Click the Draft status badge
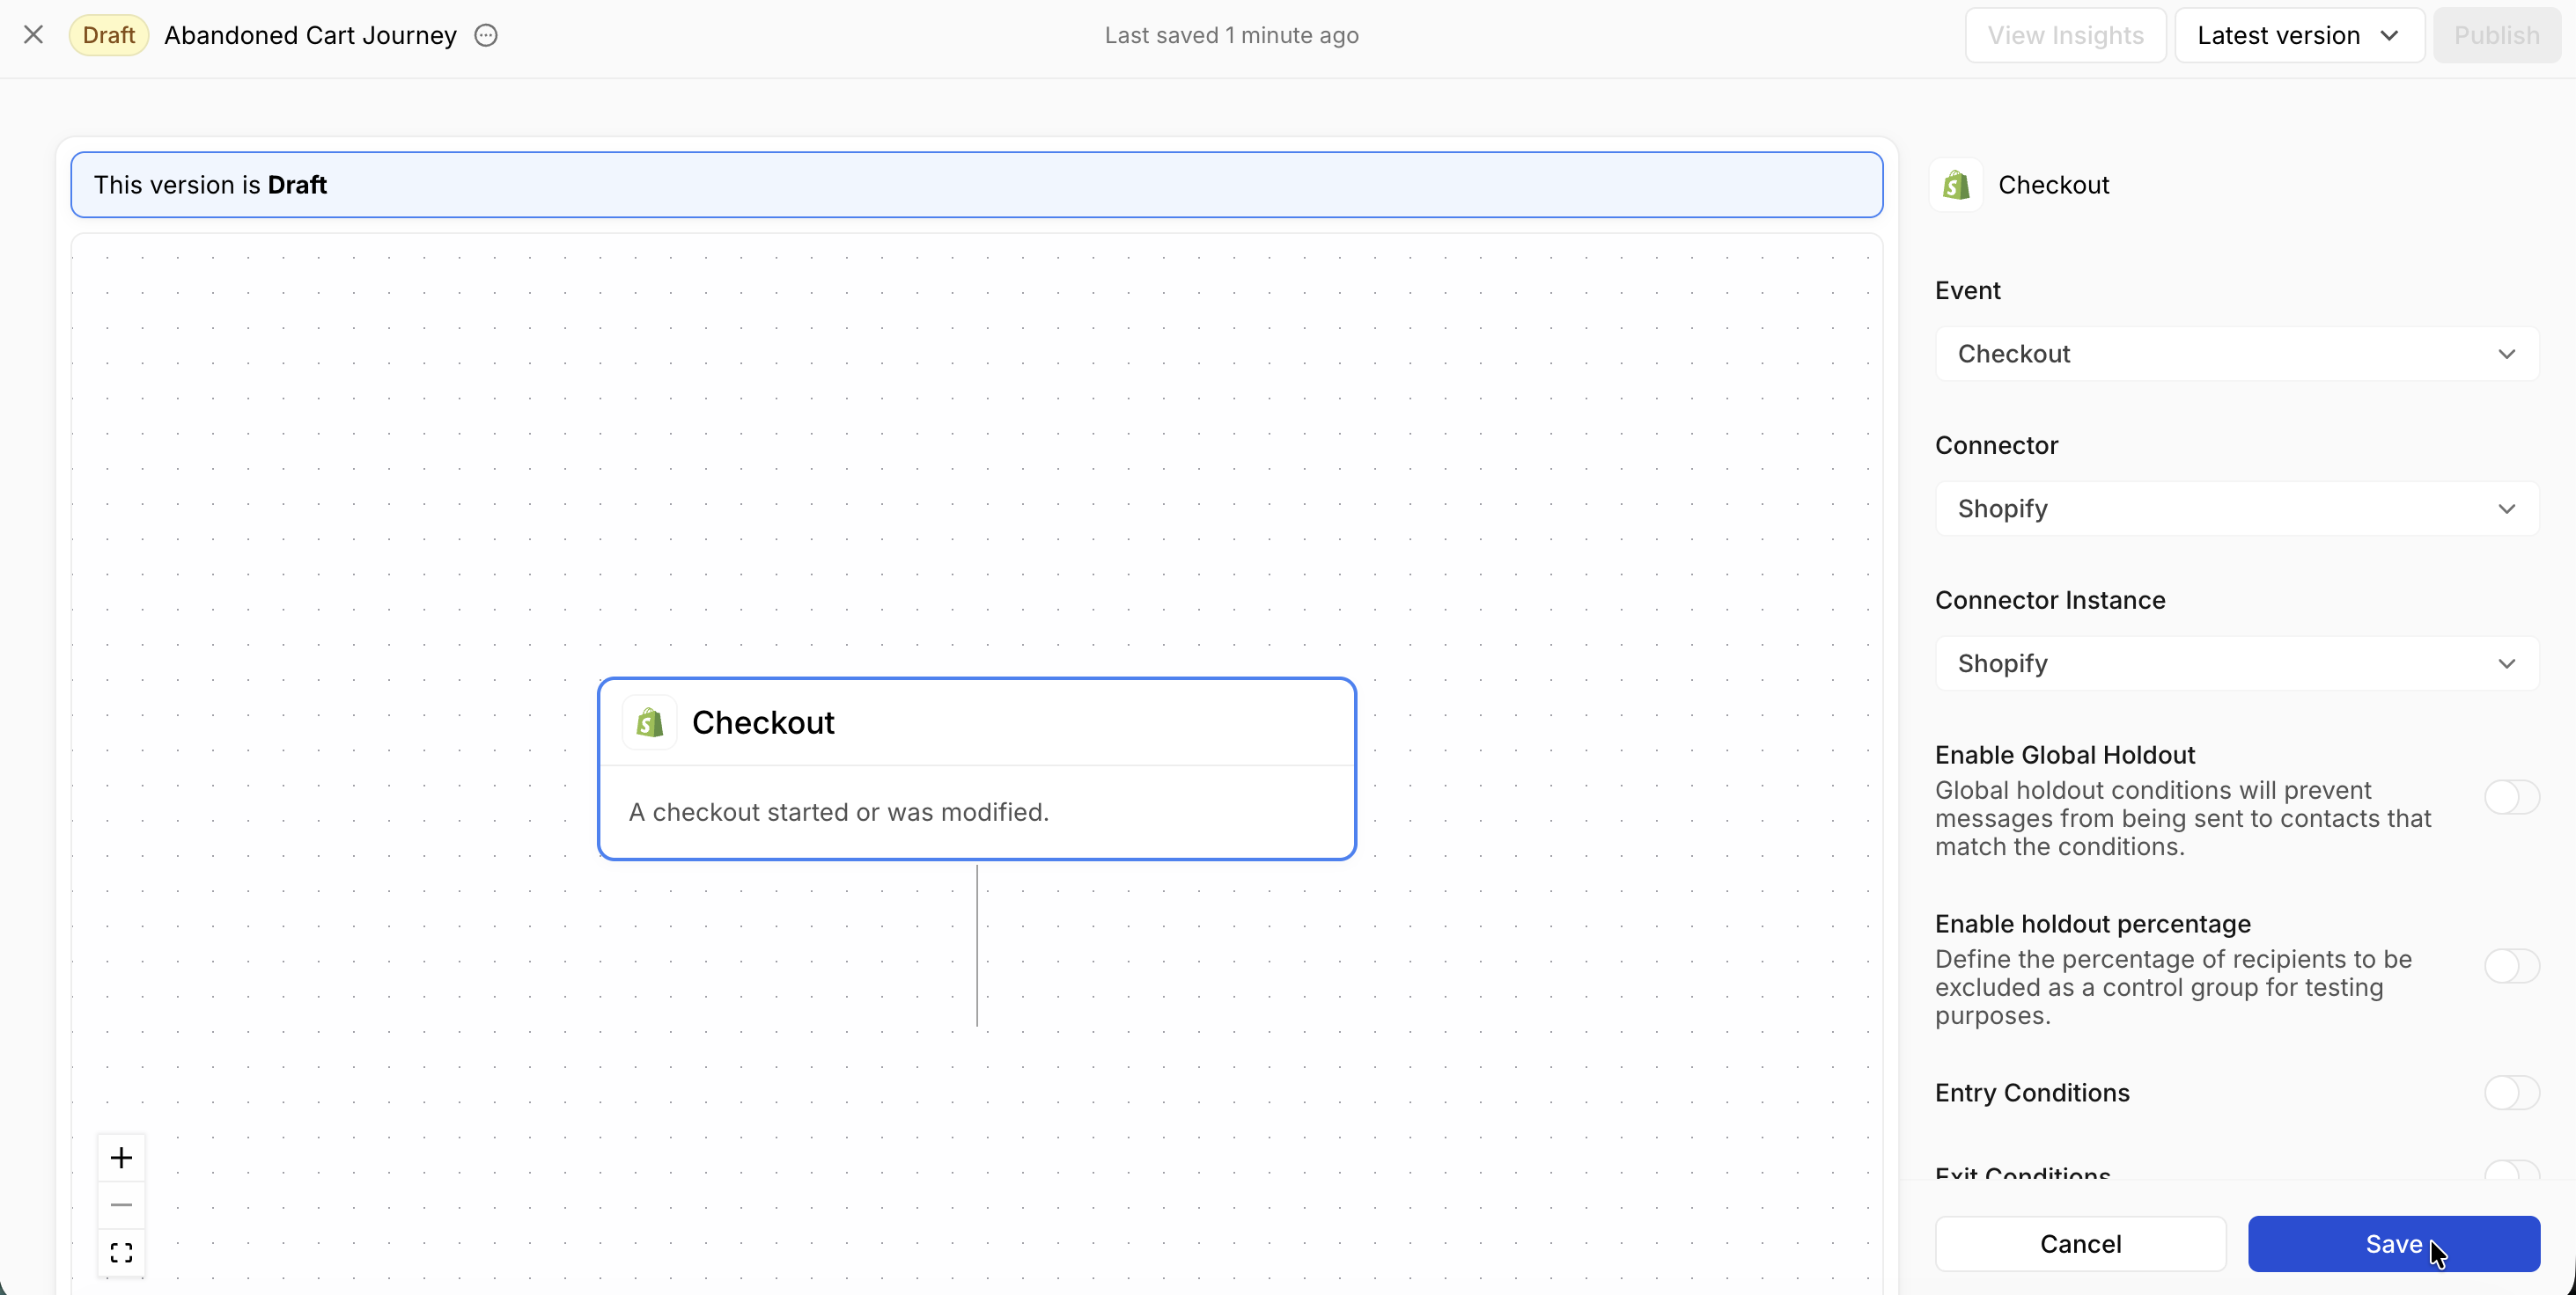2576x1295 pixels. coord(108,35)
